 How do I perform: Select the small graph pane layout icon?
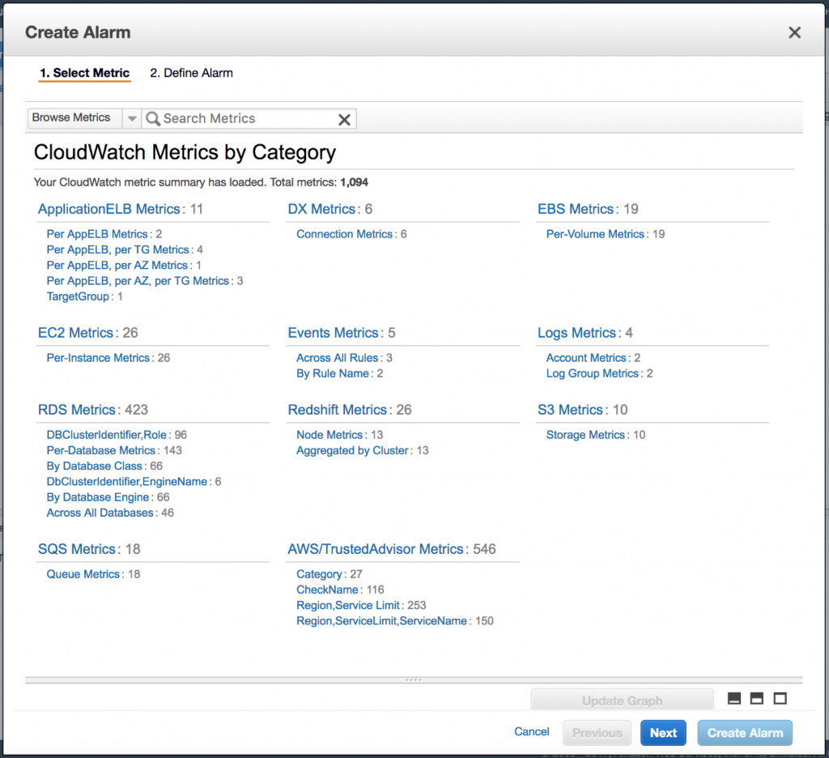point(733,699)
